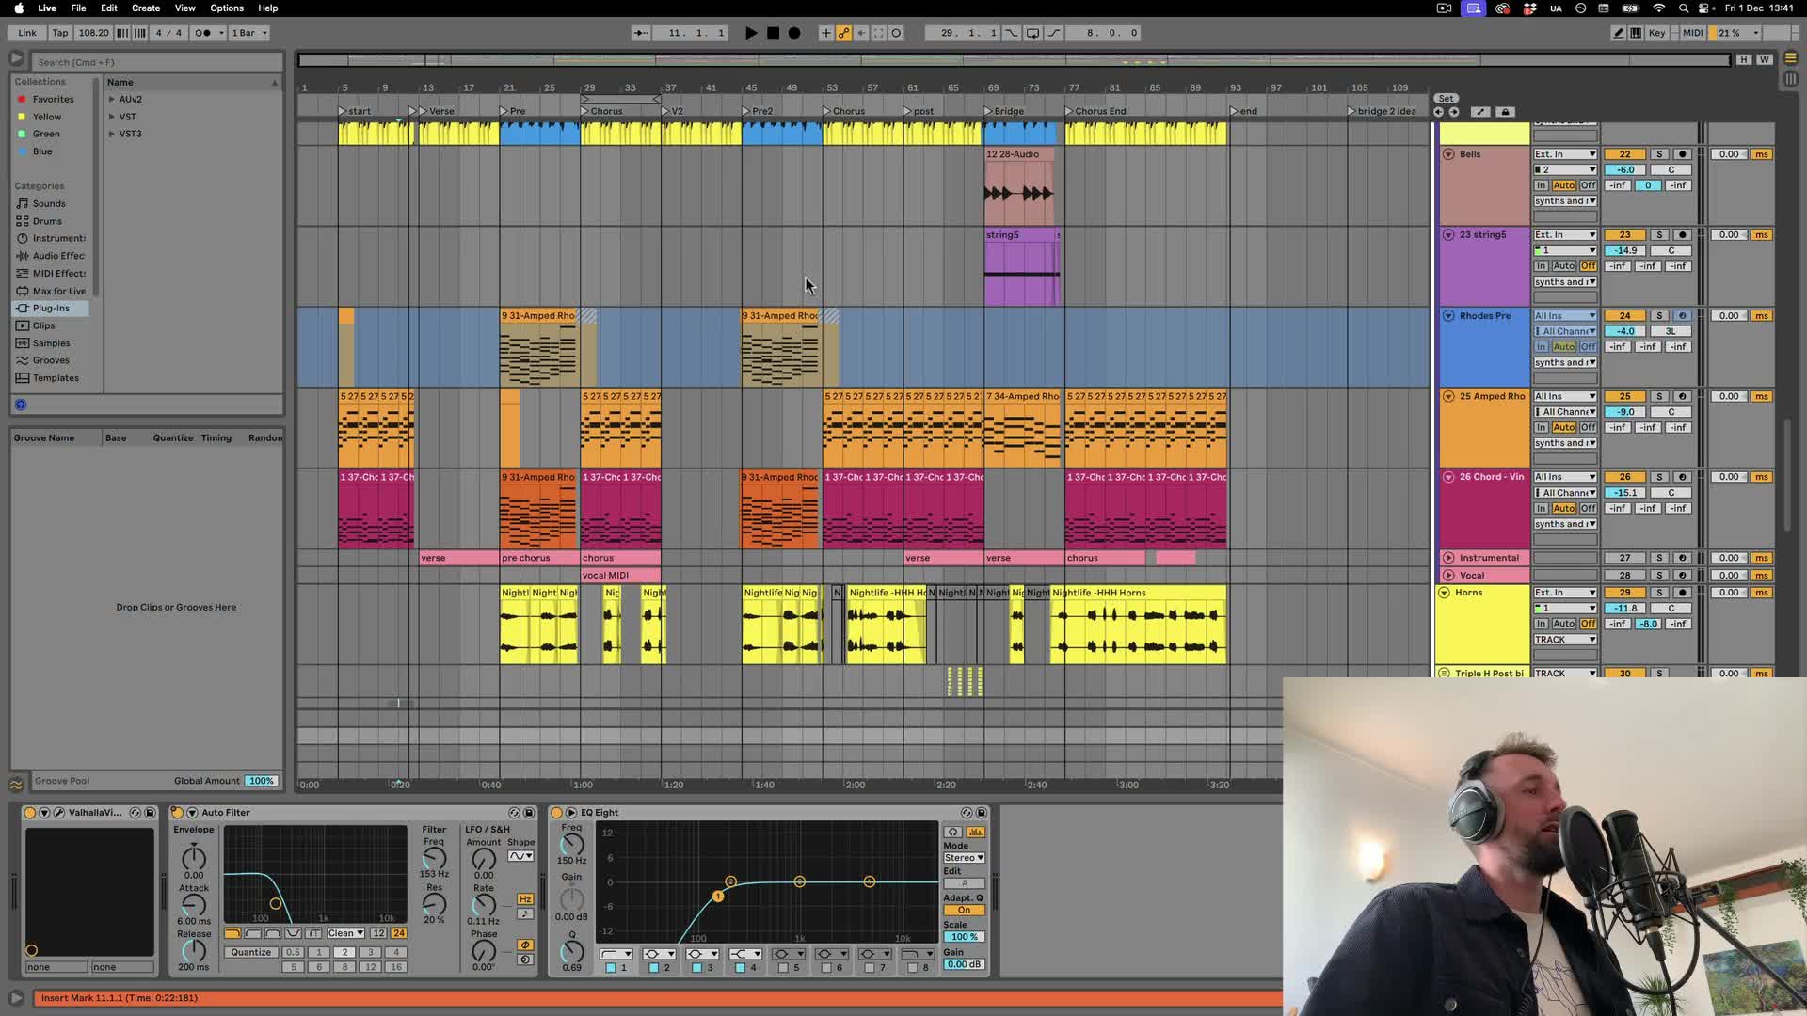This screenshot has height=1016, width=1807.
Task: Turn off EQ Eight Adaptive Q
Action: pos(964,911)
